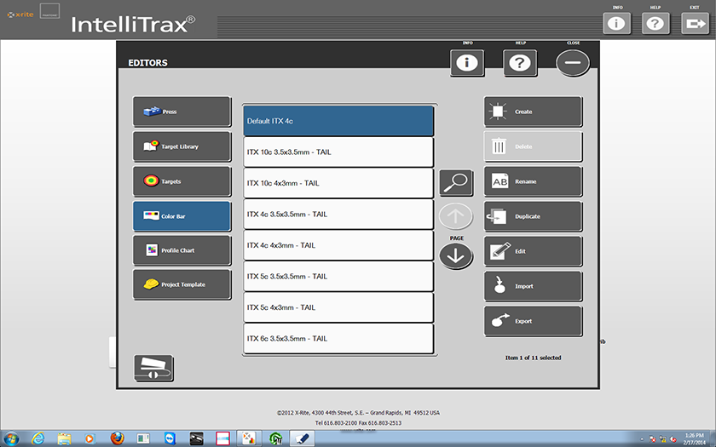
Task: Click the scanner instrument icon
Action: pyautogui.click(x=153, y=368)
